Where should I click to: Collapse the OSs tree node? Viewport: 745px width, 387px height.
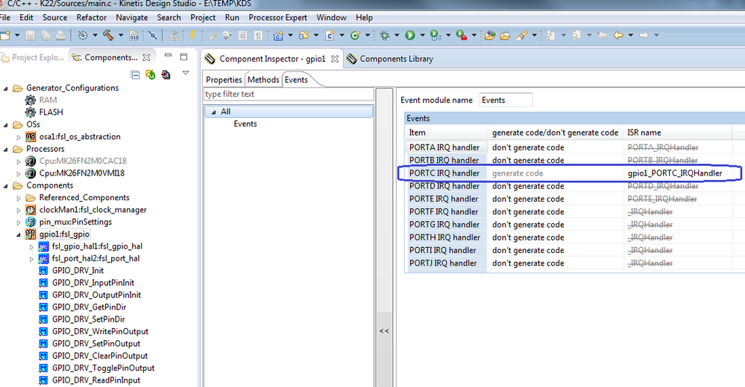pos(6,125)
